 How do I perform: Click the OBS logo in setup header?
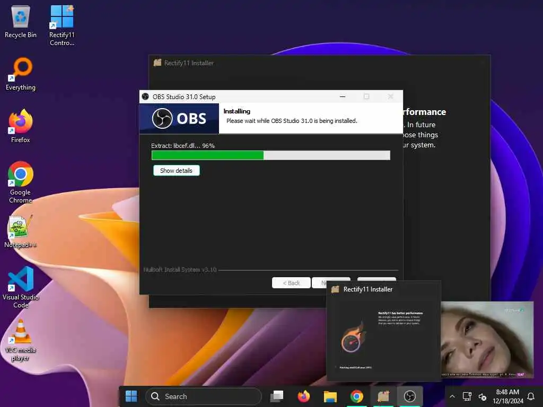click(179, 118)
